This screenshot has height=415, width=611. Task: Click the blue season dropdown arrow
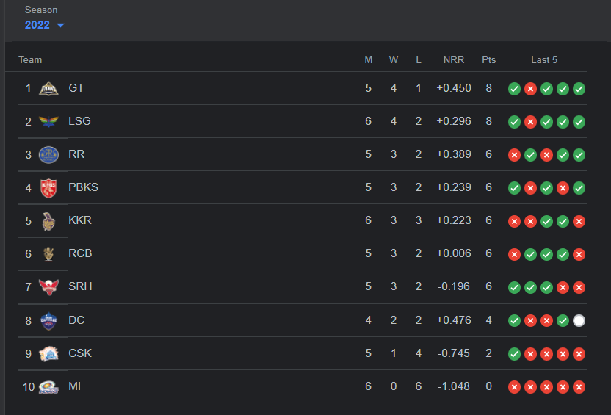(x=60, y=26)
